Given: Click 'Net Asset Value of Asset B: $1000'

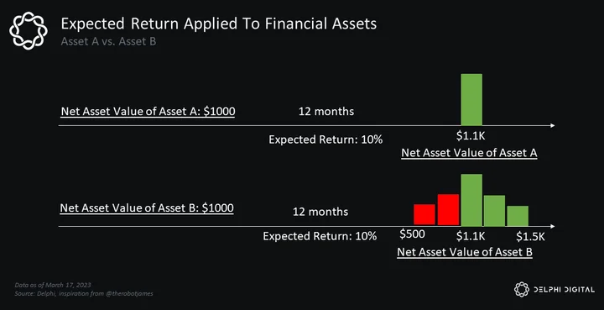Looking at the screenshot, I should [x=147, y=208].
